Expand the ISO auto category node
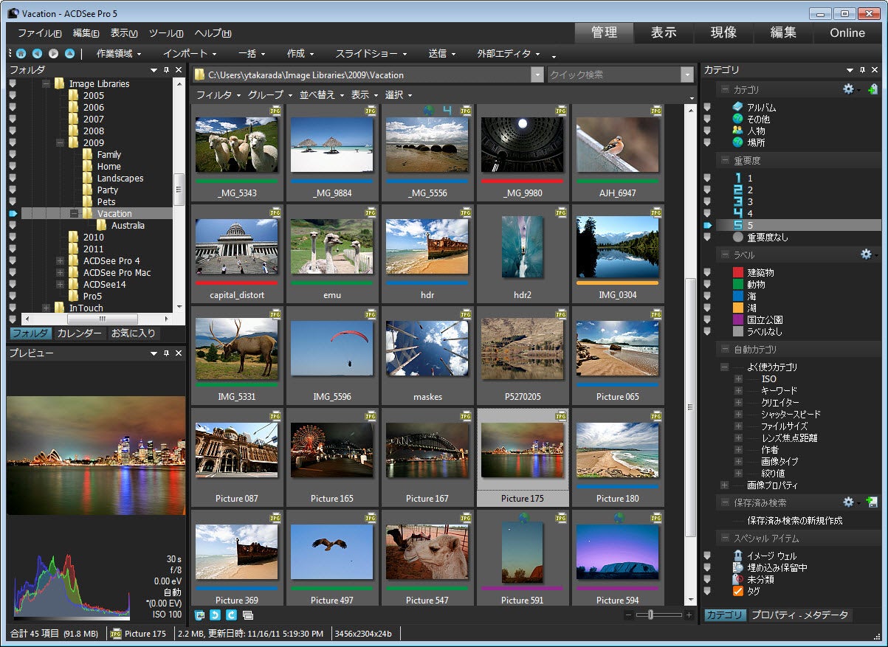This screenshot has height=647, width=888. 738,379
